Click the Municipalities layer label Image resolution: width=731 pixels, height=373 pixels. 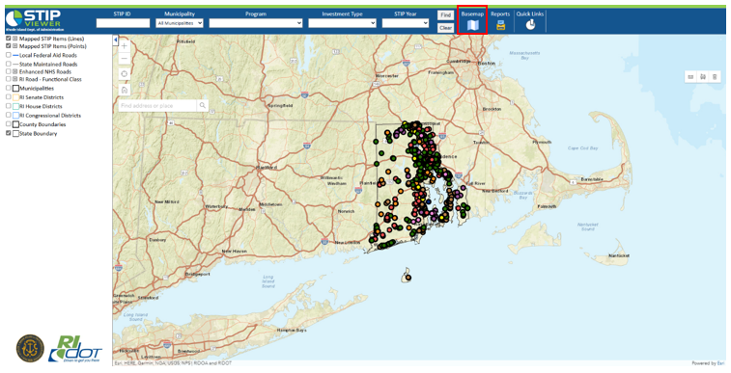(x=37, y=89)
